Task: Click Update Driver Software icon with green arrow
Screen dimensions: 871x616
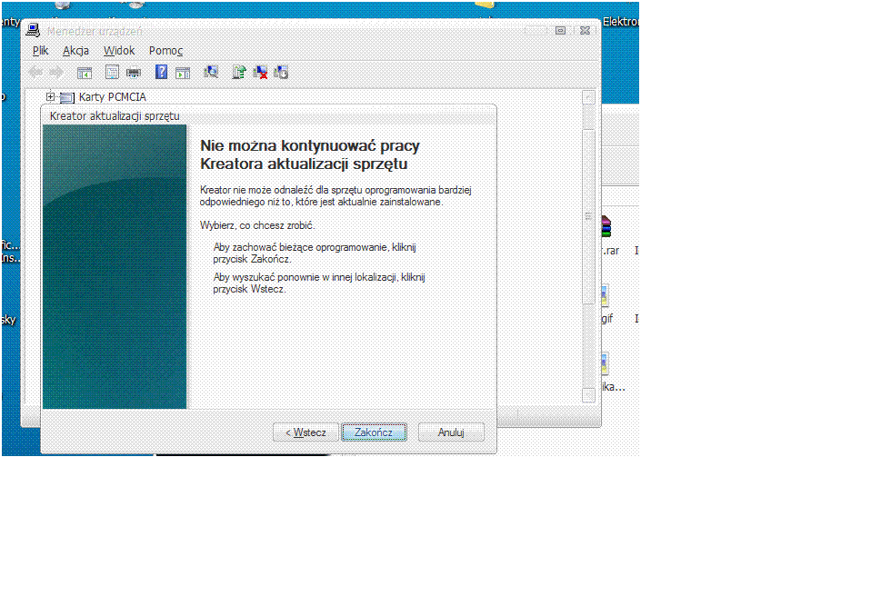Action: 239,72
